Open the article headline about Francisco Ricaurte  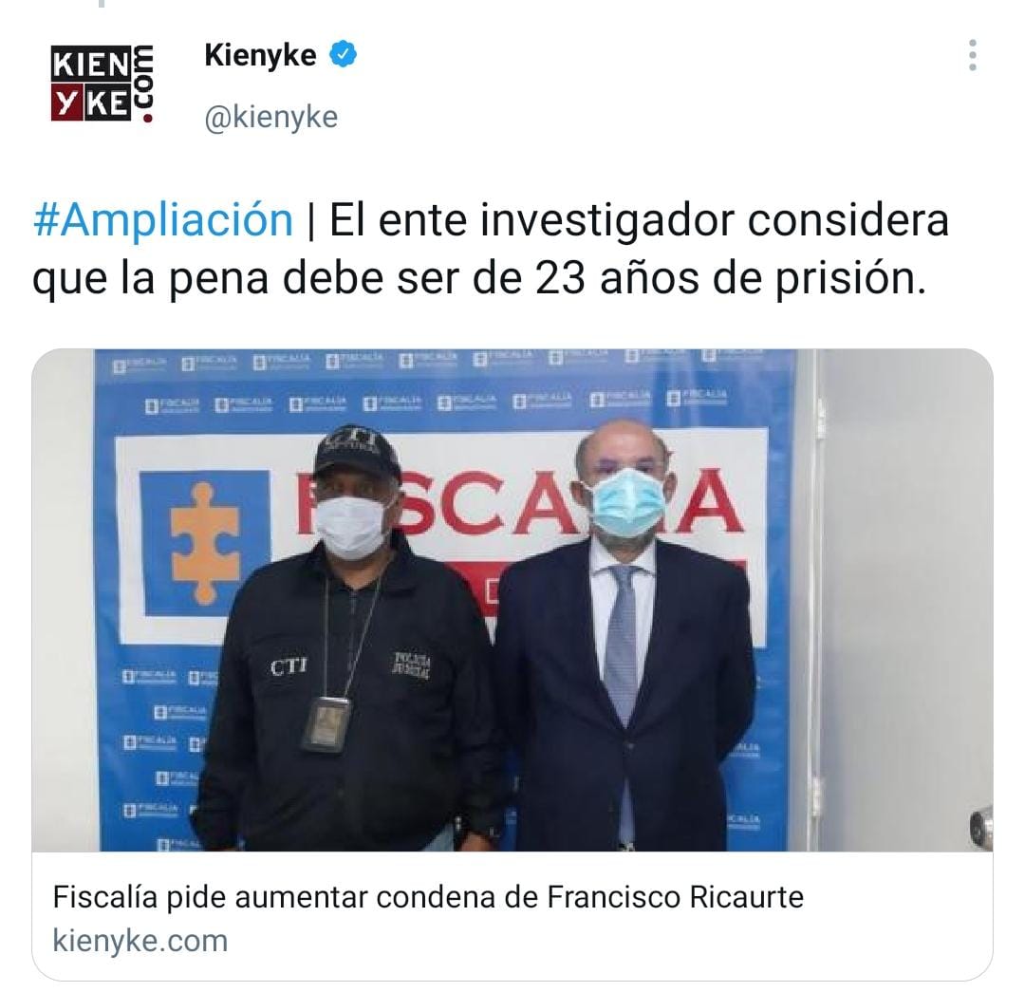pos(428,896)
